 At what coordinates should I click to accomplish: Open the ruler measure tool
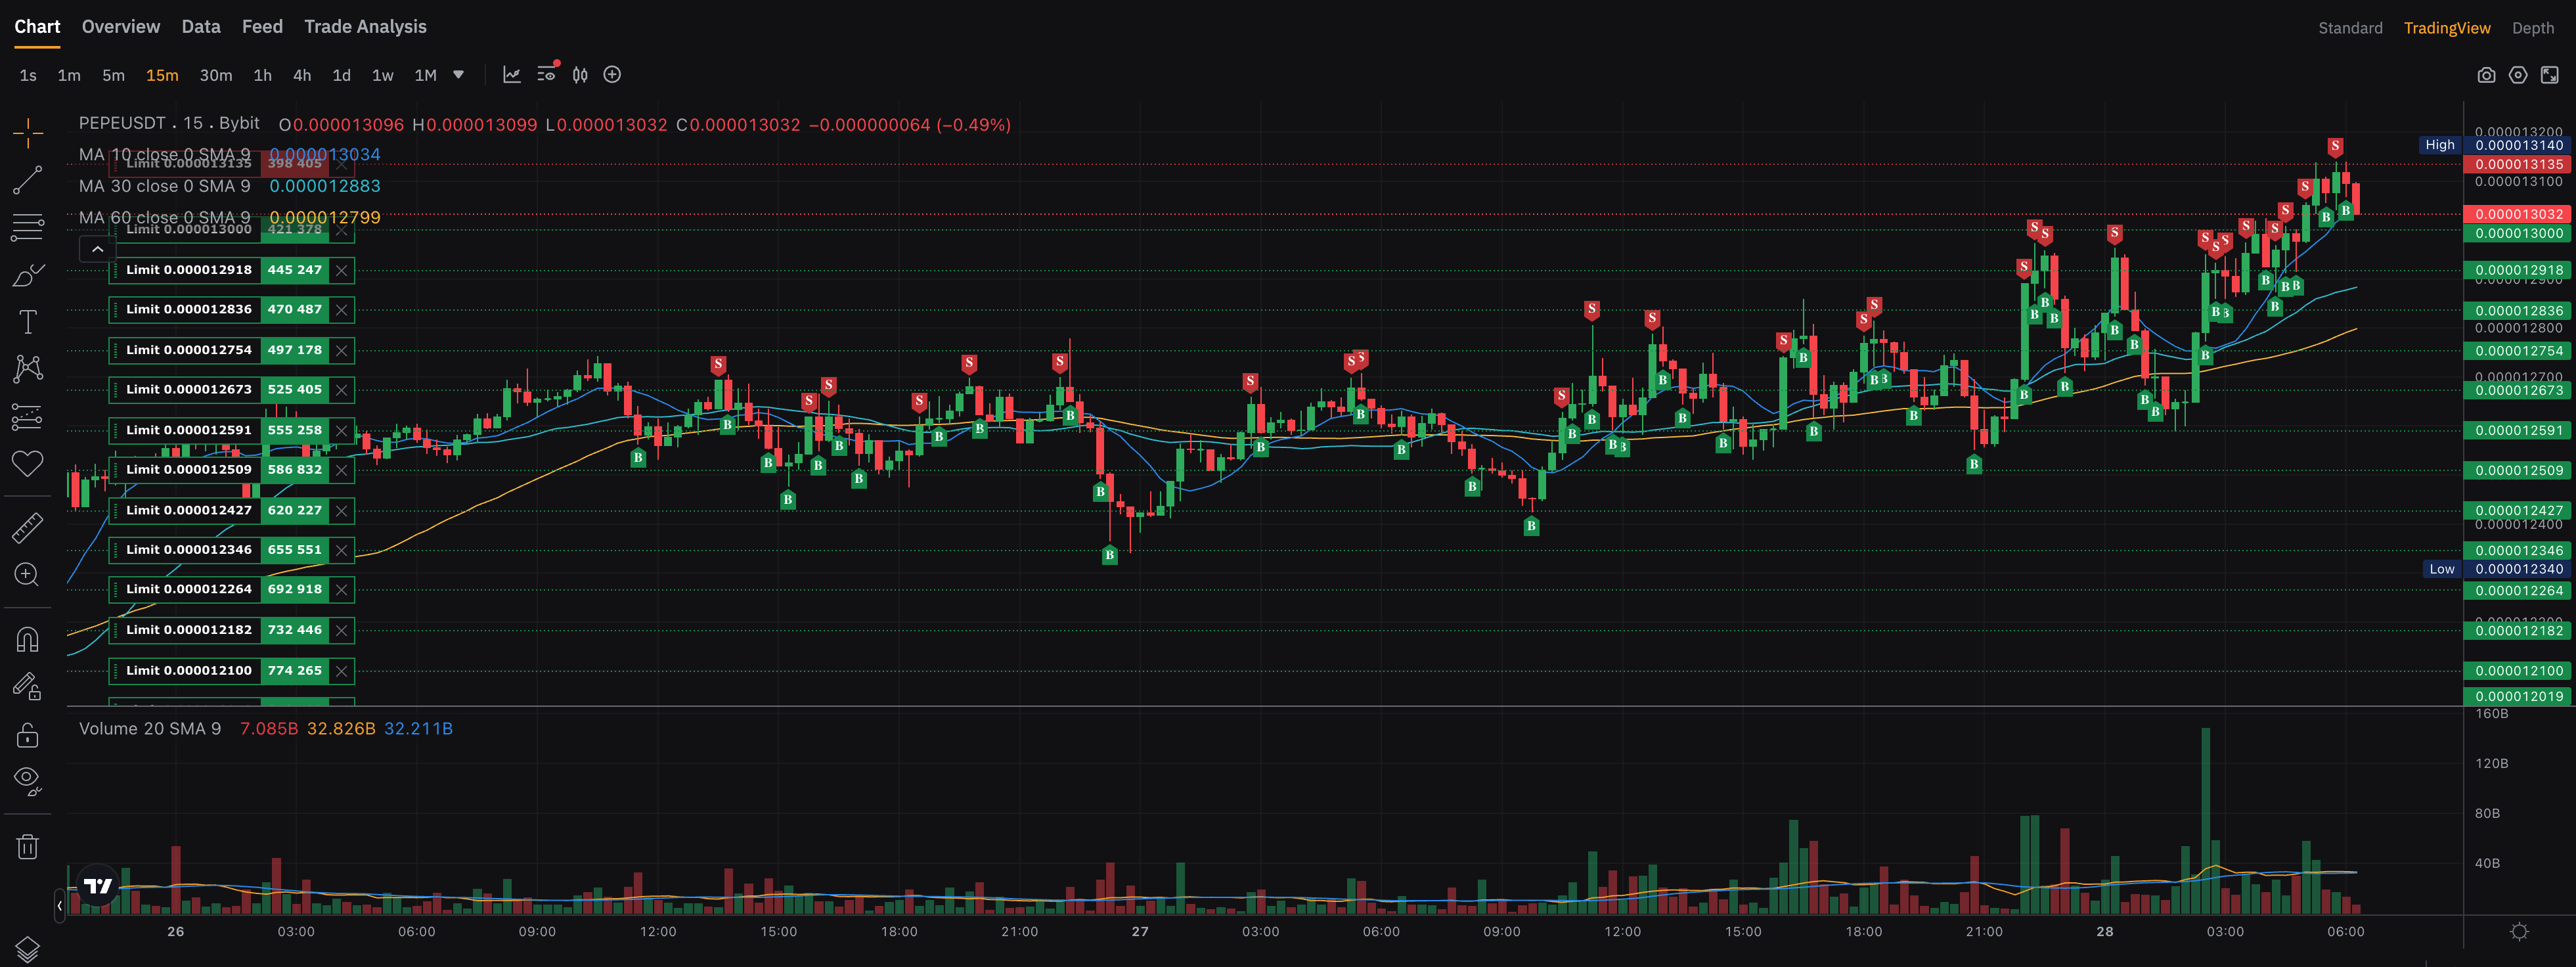pyautogui.click(x=27, y=527)
